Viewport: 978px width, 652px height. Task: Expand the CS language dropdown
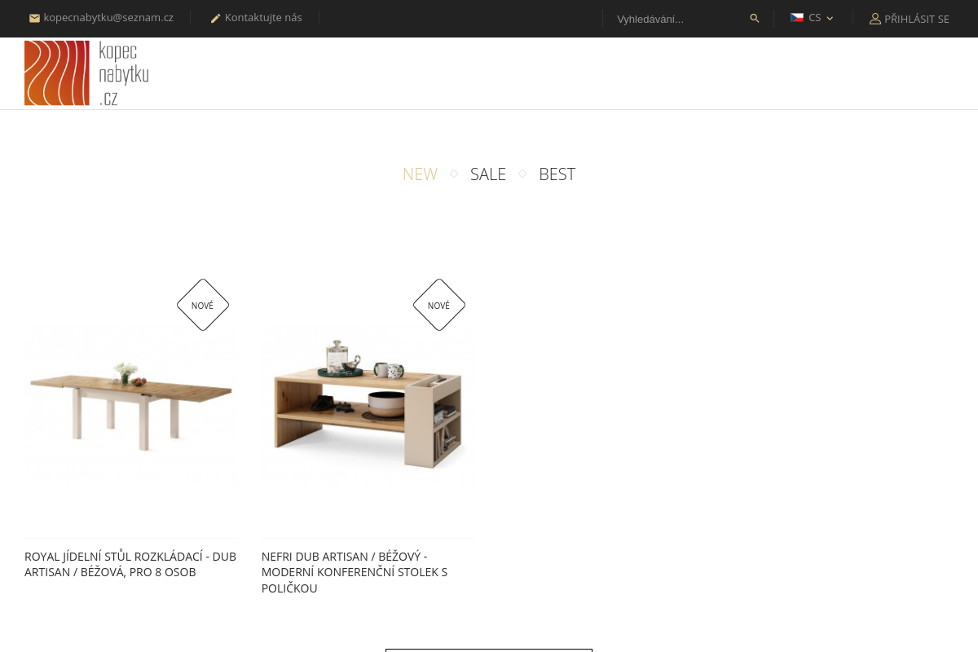pos(812,18)
